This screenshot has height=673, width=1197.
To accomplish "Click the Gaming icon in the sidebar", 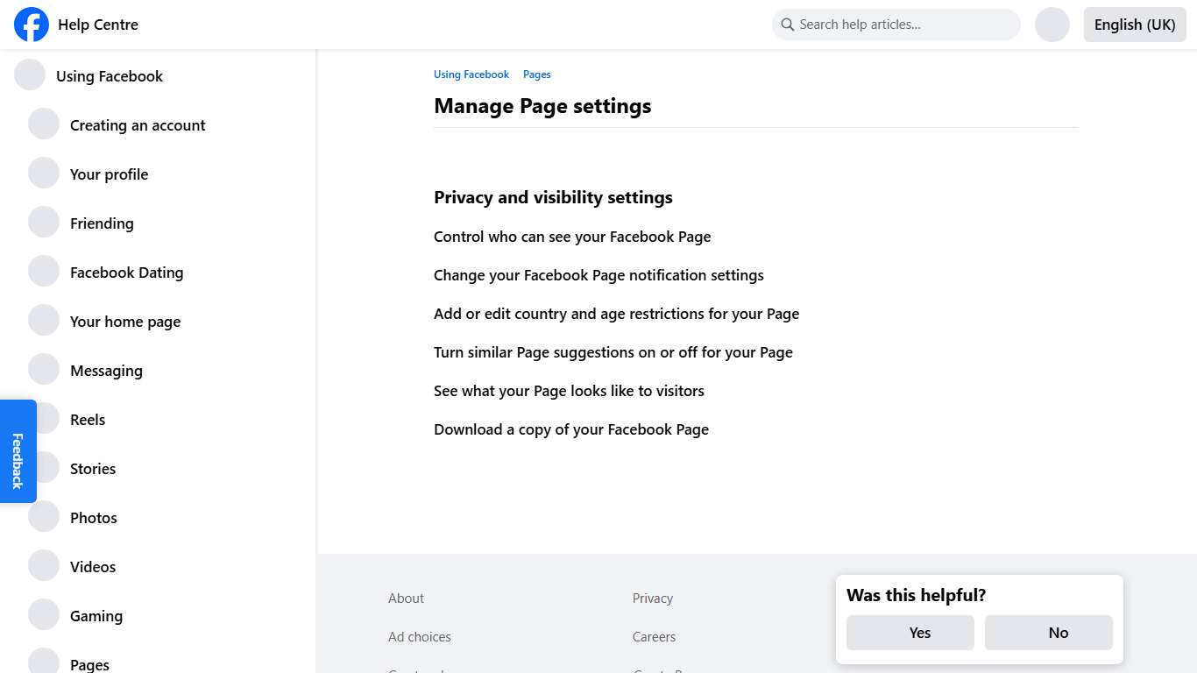I will [44, 613].
